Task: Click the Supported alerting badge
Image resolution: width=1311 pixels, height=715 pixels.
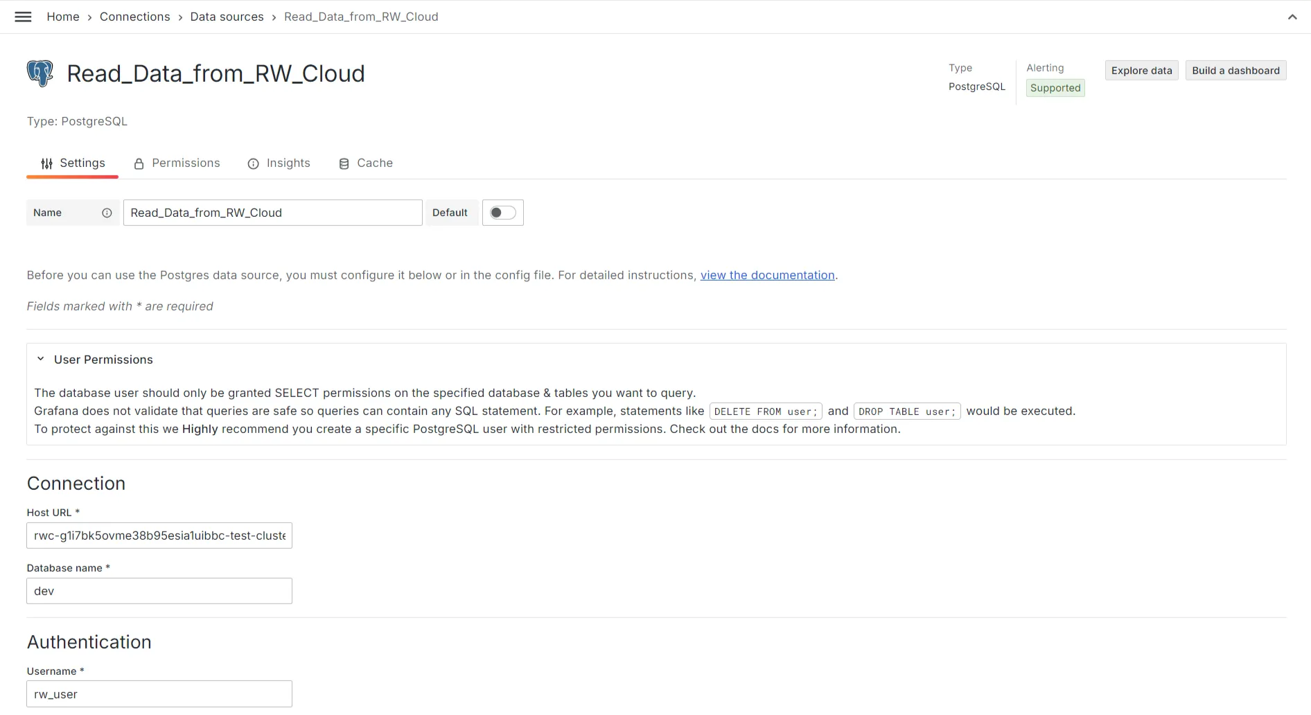Action: (x=1055, y=88)
